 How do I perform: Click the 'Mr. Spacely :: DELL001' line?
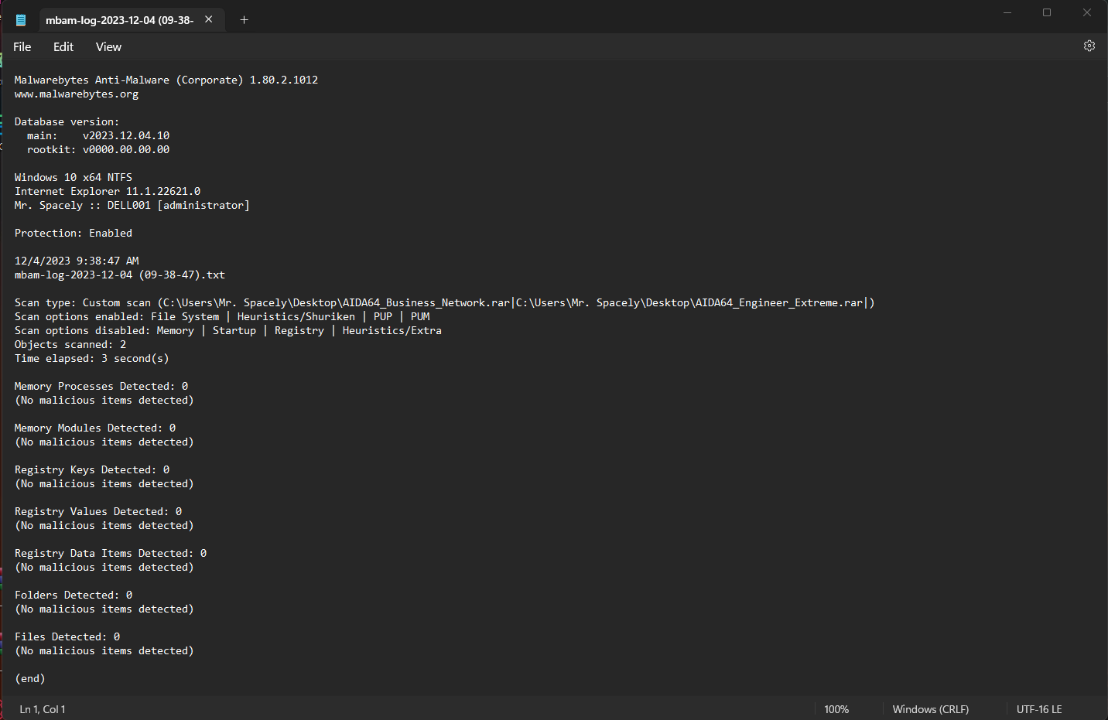click(132, 206)
